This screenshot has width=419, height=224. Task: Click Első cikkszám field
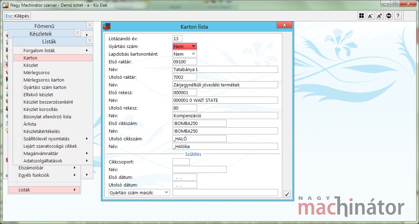pyautogui.click(x=200, y=123)
